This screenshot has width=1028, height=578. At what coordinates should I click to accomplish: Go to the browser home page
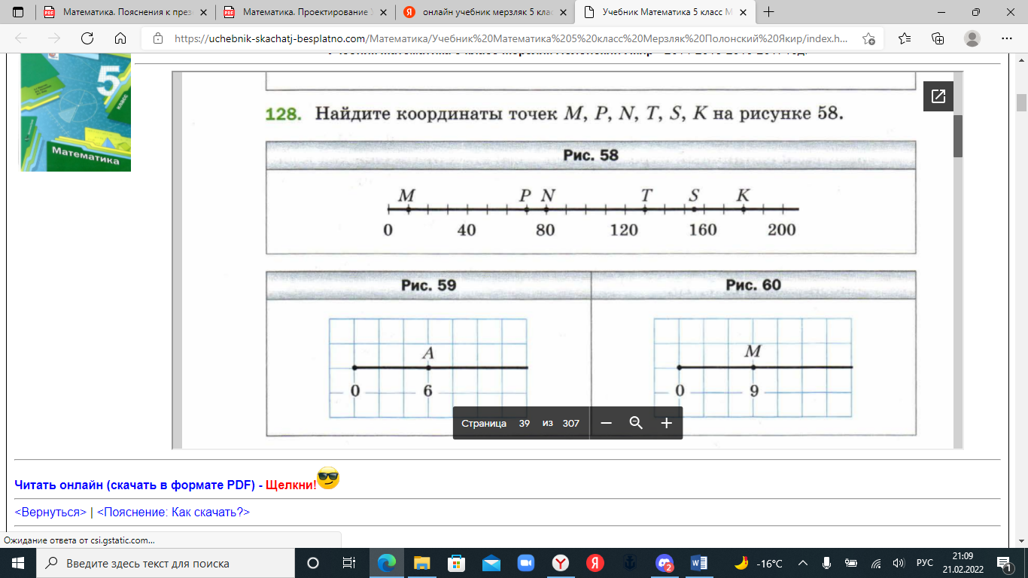click(120, 39)
